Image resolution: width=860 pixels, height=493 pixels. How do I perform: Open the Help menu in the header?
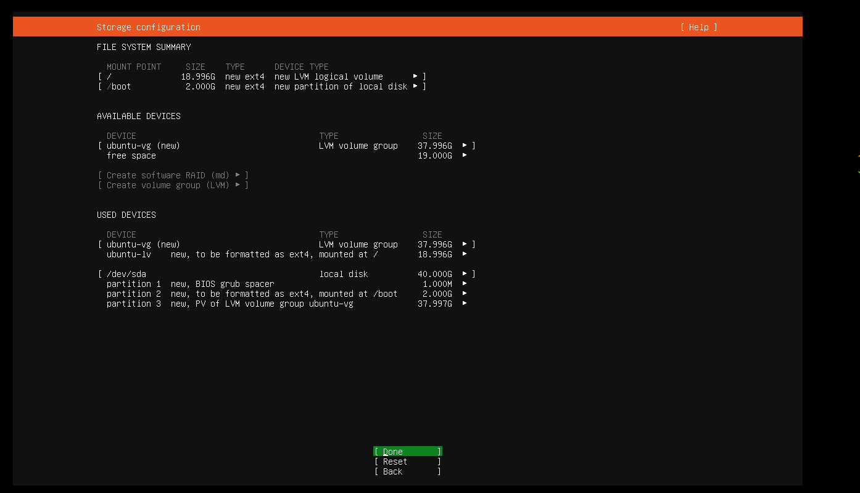tap(699, 27)
